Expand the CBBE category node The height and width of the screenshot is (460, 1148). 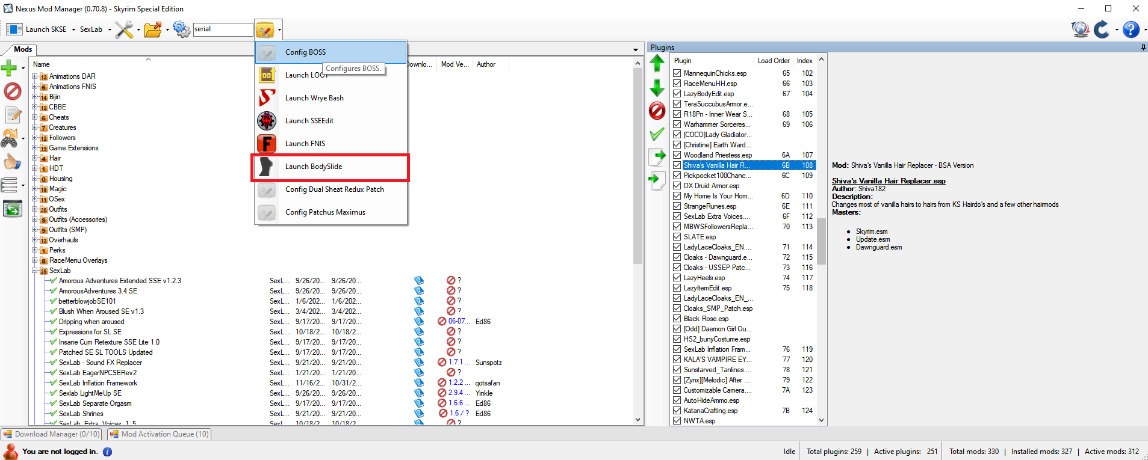(x=35, y=107)
